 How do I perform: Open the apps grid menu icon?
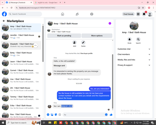click(138, 14)
